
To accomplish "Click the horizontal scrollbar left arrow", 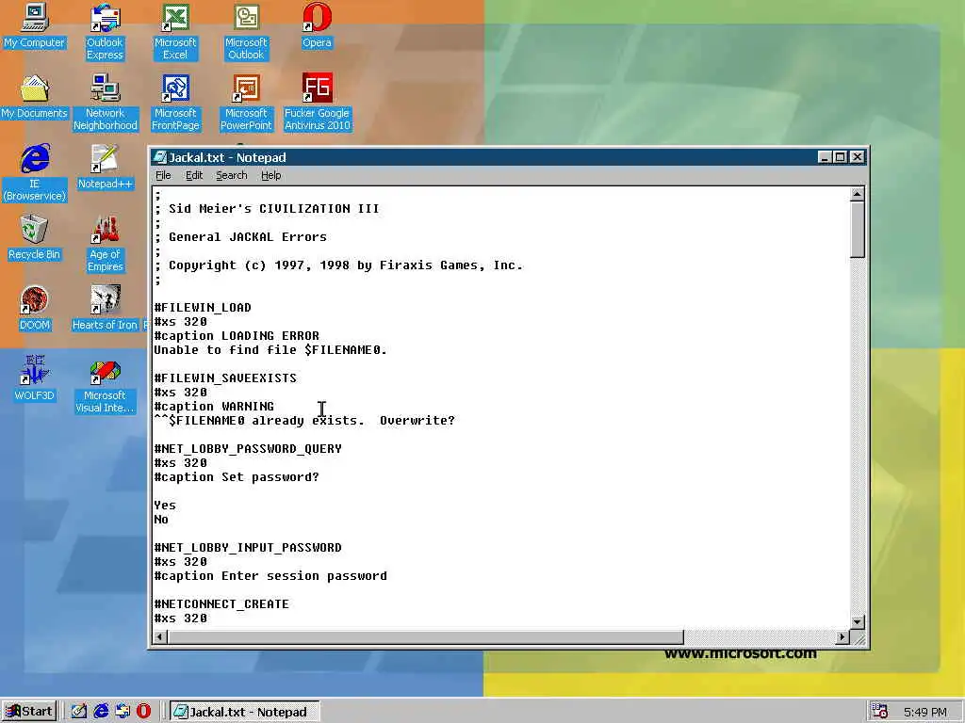I will (160, 637).
